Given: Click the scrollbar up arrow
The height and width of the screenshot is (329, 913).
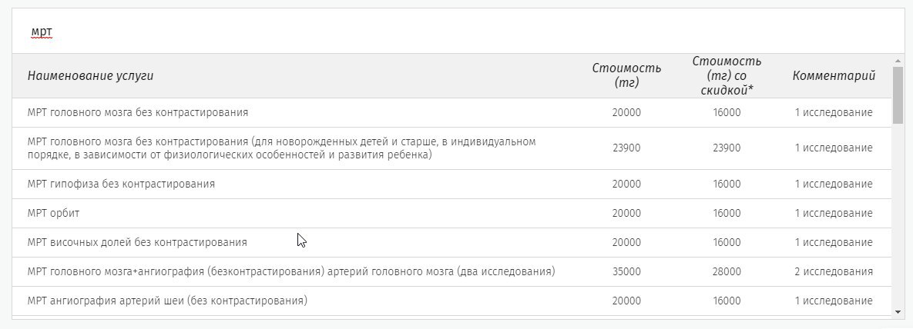Looking at the screenshot, I should click(x=898, y=61).
